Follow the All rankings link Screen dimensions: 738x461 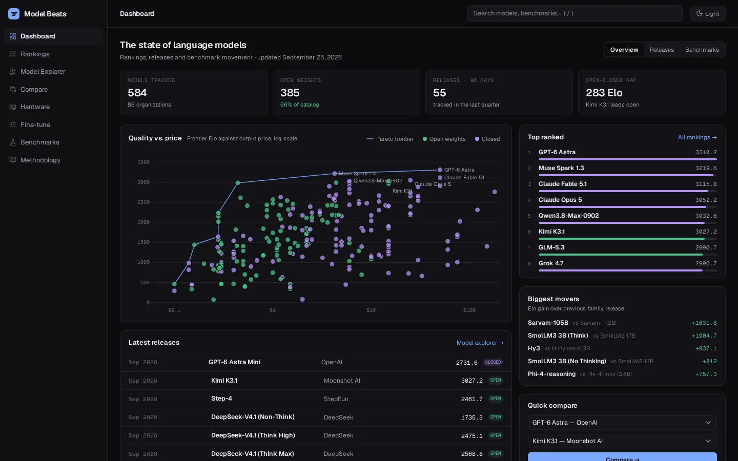[697, 137]
